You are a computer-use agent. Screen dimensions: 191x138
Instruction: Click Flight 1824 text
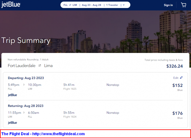pos(70,117)
